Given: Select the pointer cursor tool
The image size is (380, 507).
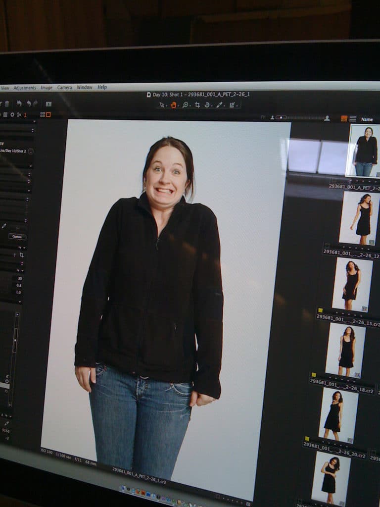Looking at the screenshot, I should (x=162, y=105).
